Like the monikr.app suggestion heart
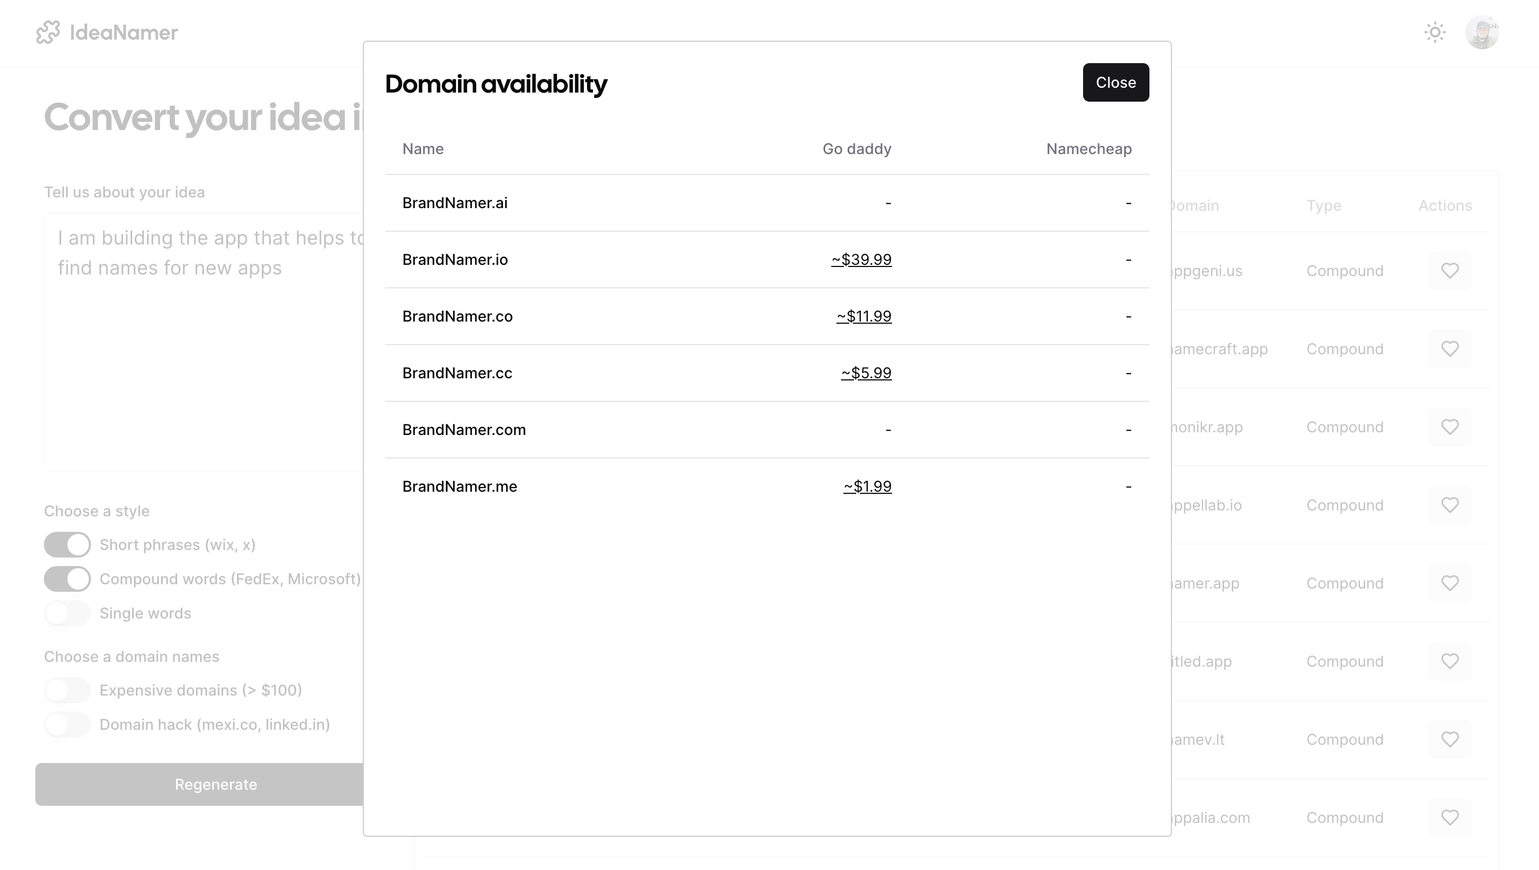The image size is (1539, 870). (x=1450, y=427)
